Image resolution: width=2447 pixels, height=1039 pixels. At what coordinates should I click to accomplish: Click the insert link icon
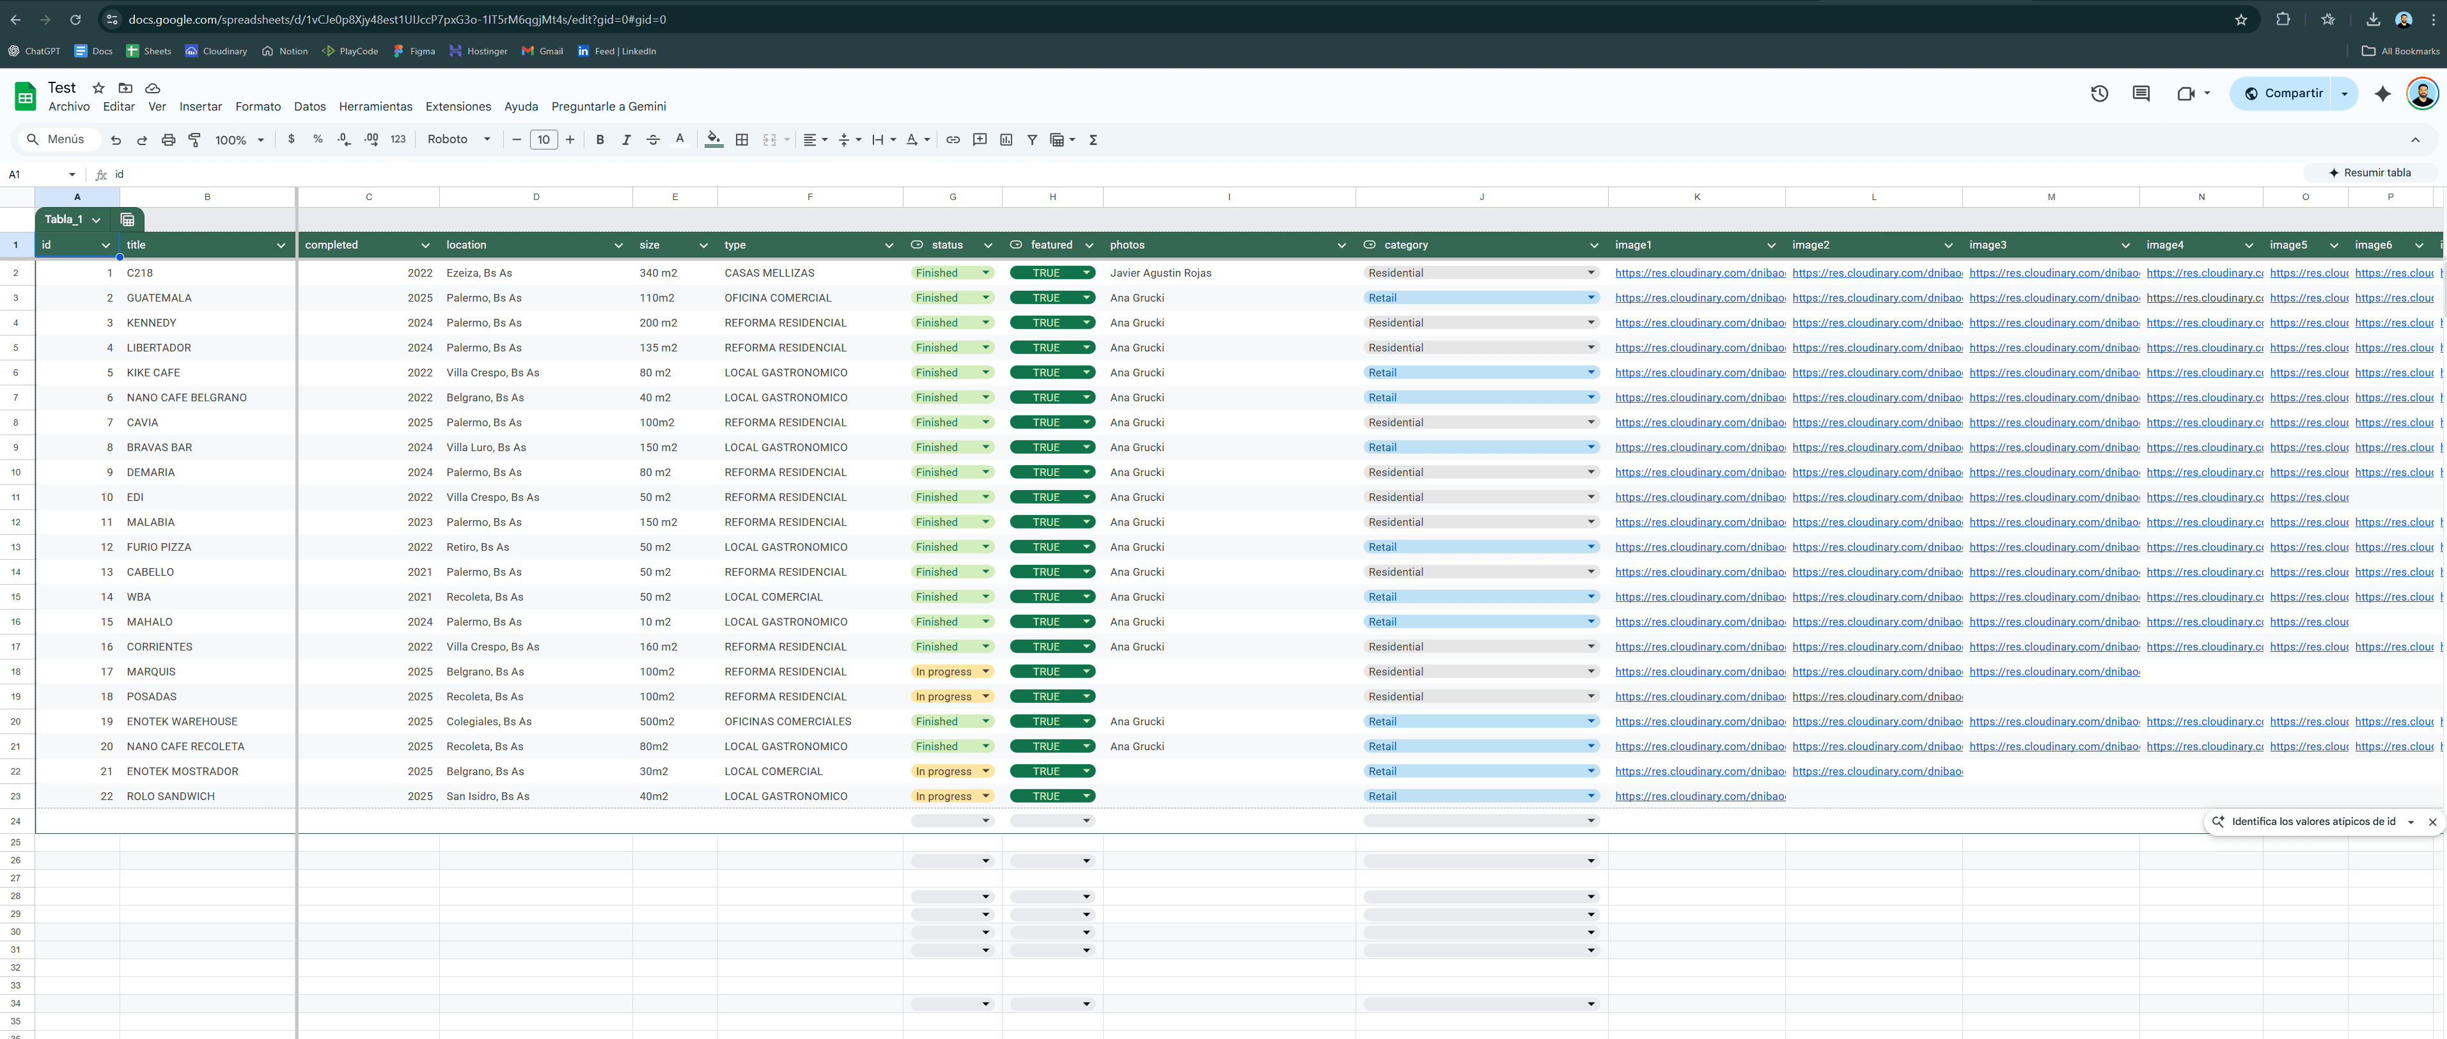[952, 139]
